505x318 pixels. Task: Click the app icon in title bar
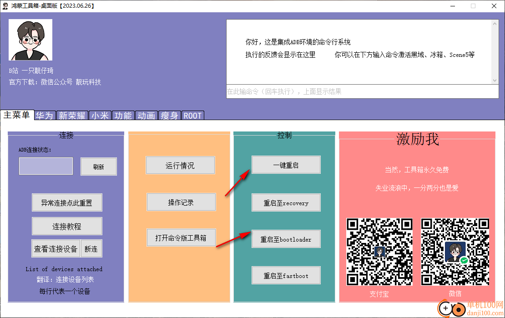[x=5, y=6]
